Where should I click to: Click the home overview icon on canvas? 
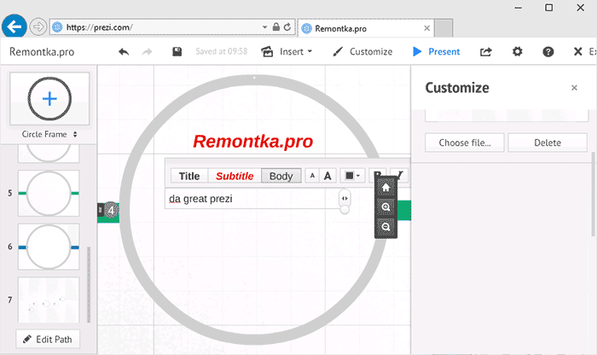click(385, 188)
